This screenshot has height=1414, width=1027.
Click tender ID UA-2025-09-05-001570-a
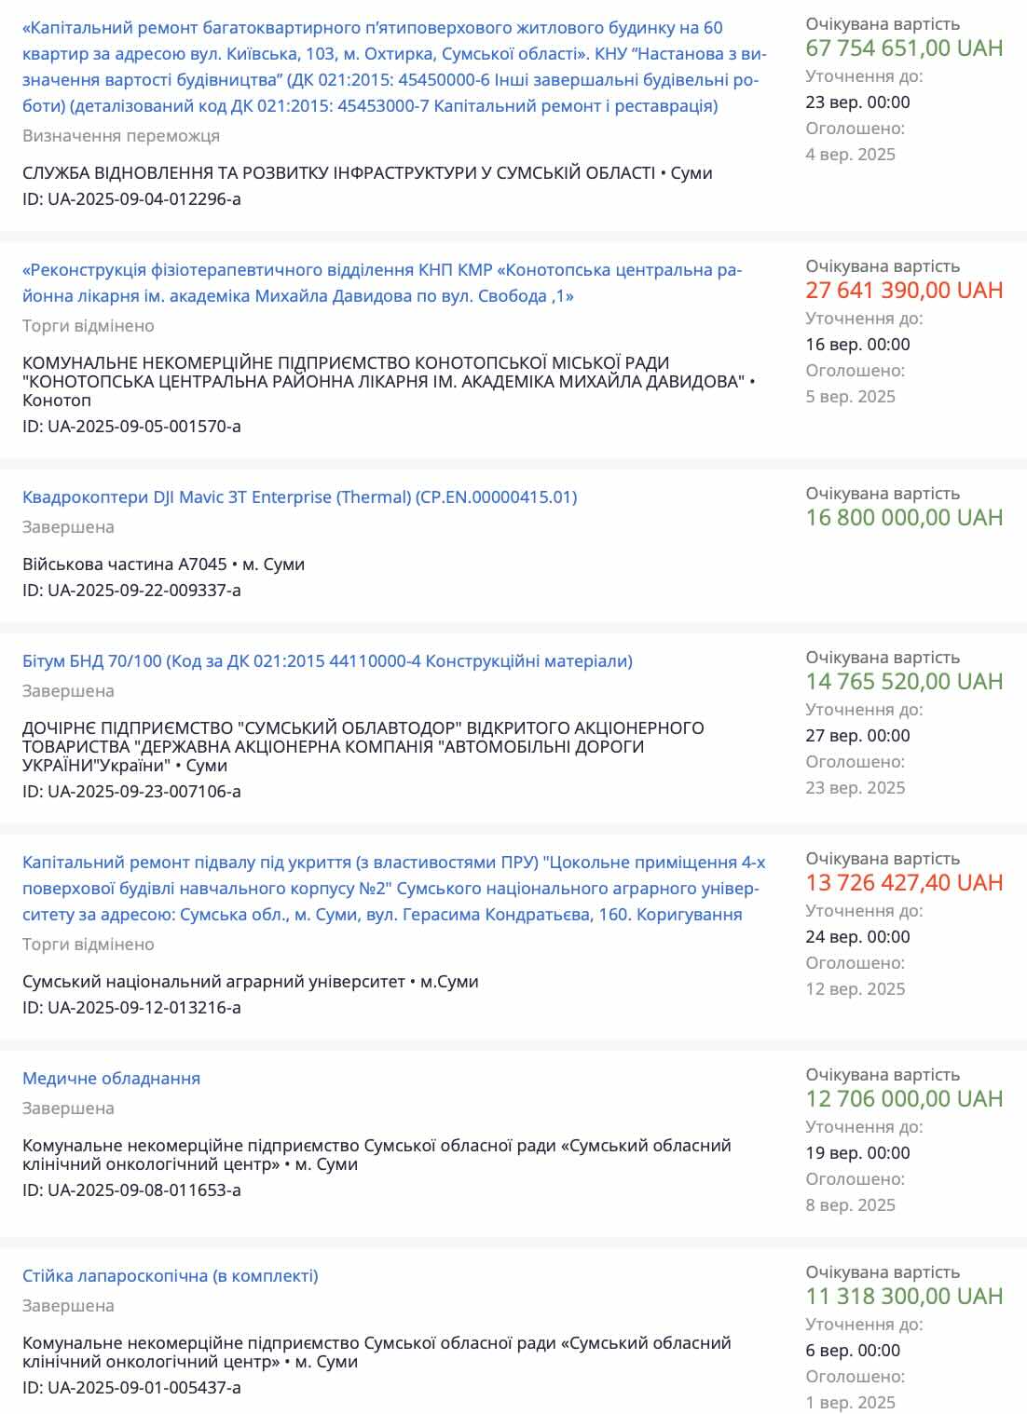click(131, 427)
